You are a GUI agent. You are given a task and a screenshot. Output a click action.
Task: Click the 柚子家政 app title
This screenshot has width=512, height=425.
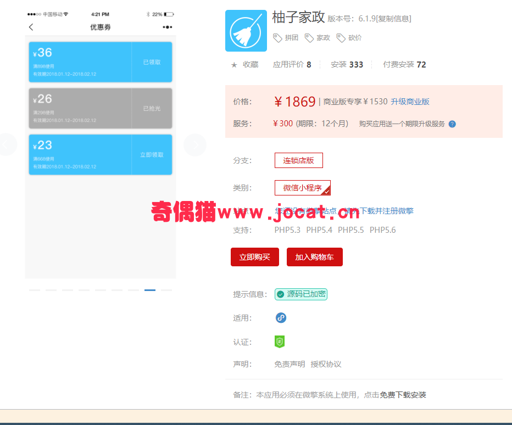(298, 17)
